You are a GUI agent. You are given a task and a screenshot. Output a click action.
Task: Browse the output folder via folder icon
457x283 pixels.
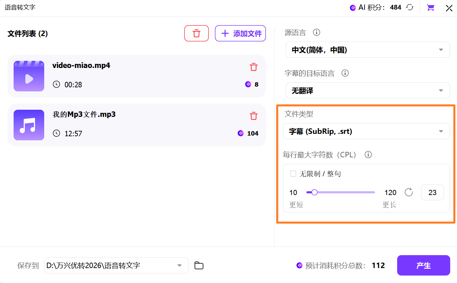point(199,265)
